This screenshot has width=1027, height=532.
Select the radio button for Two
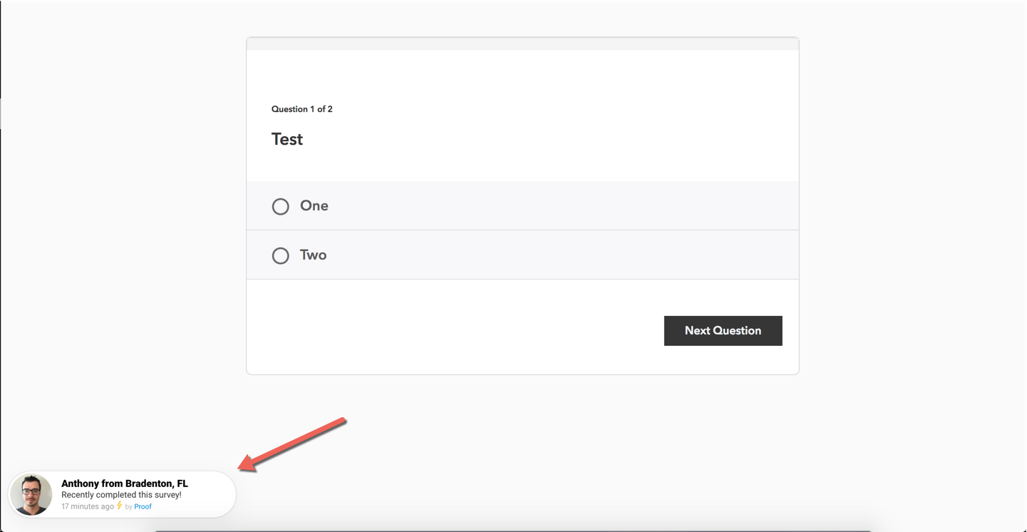click(280, 255)
